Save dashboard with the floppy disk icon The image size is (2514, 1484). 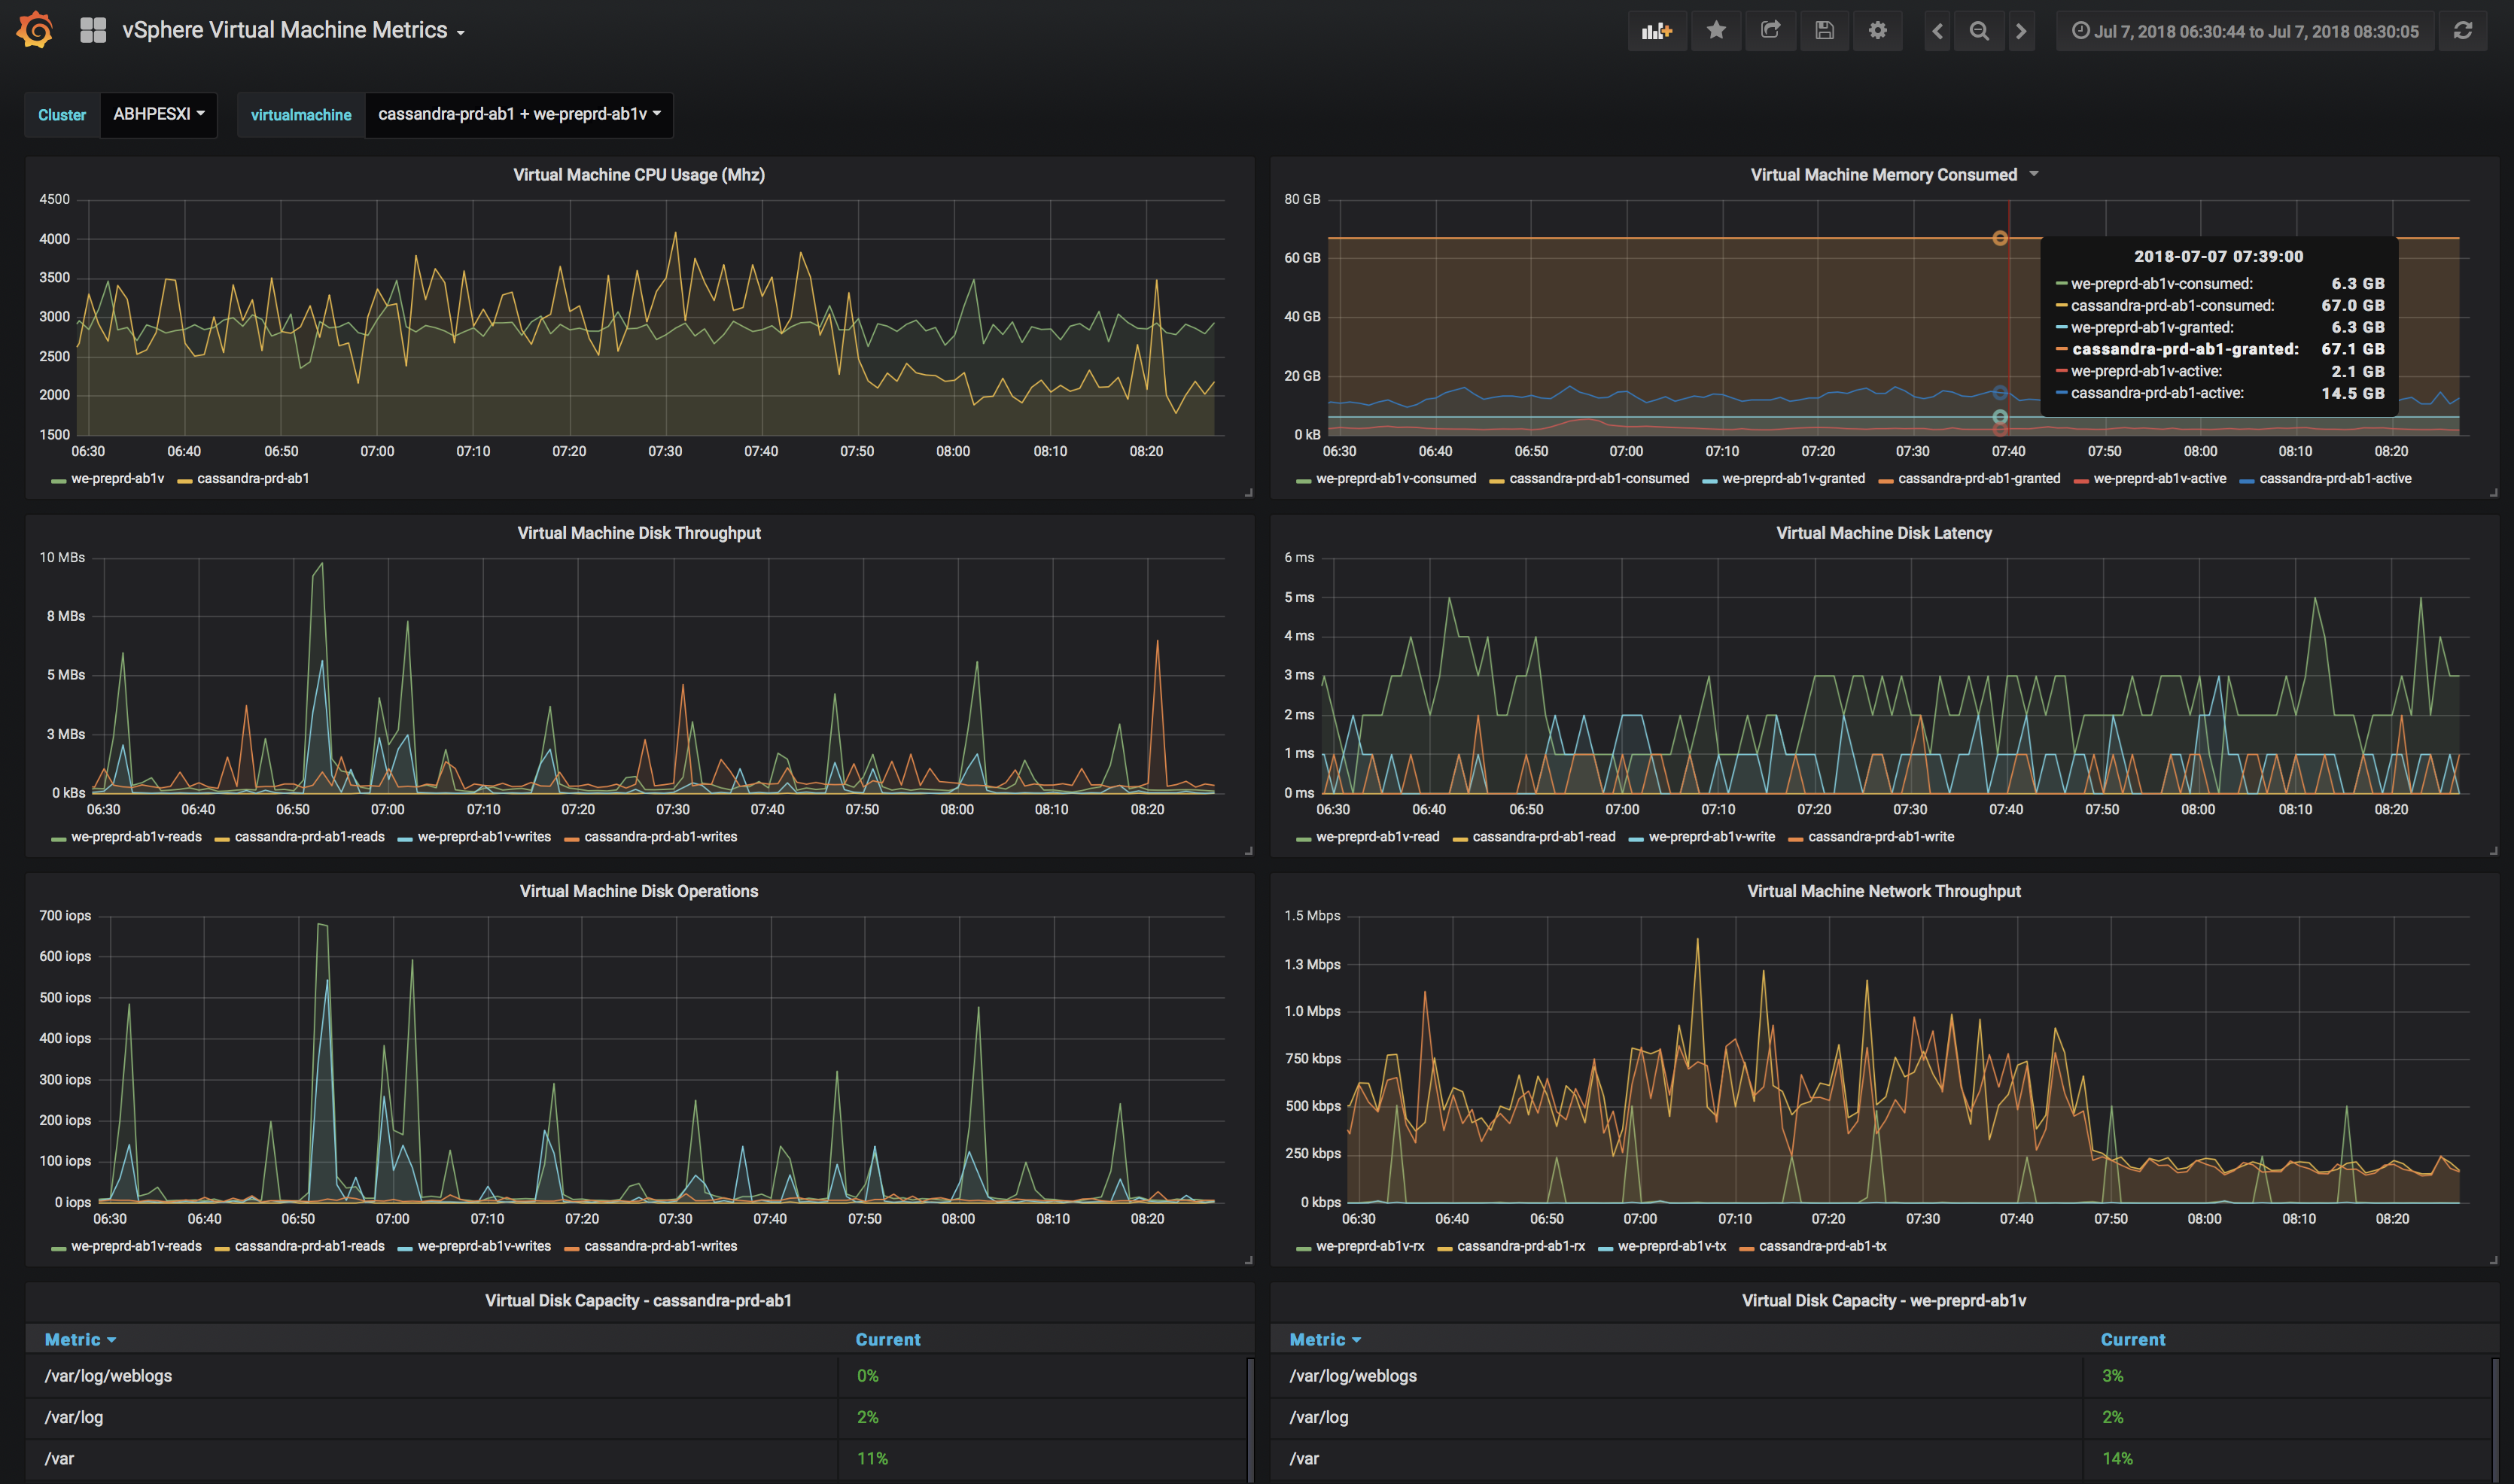[x=1824, y=31]
